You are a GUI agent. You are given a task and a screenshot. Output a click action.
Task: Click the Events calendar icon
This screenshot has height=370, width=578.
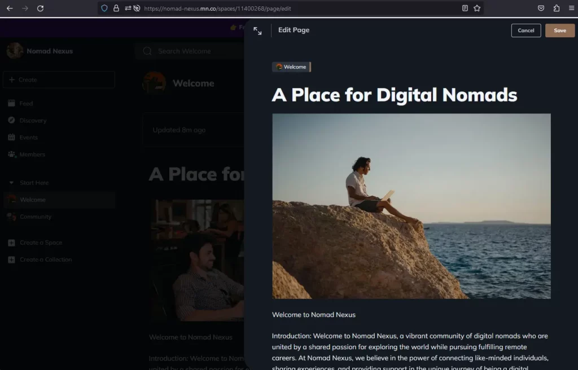(12, 137)
